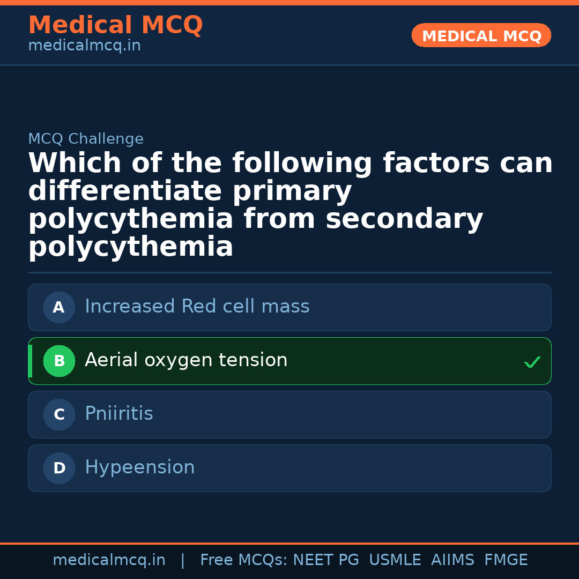Click the 'Free MCQs:' footer label
579x579 pixels.
(x=244, y=560)
